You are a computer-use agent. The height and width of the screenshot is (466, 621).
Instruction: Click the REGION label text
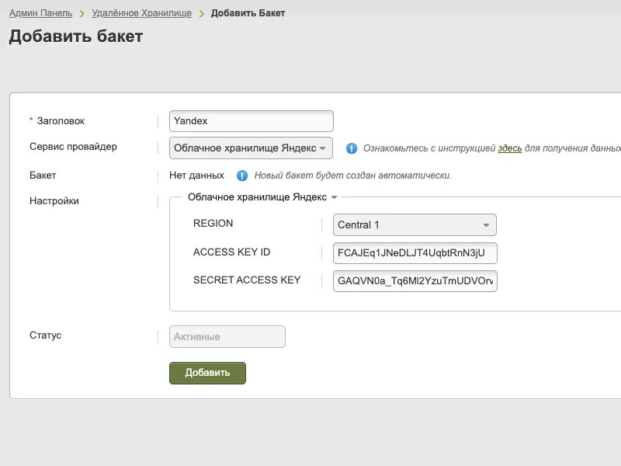click(213, 224)
